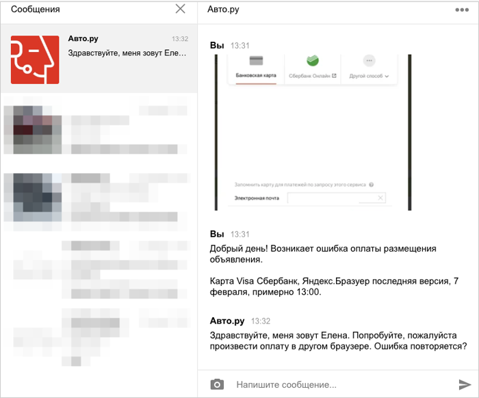The height and width of the screenshot is (398, 479).
Task: Click the Авто.ру sender name above Елена's reply
Action: click(x=227, y=321)
